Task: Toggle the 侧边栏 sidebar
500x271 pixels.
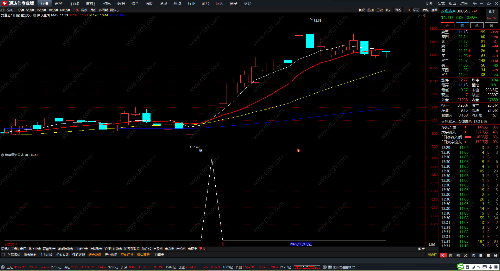Action: (x=432, y=255)
